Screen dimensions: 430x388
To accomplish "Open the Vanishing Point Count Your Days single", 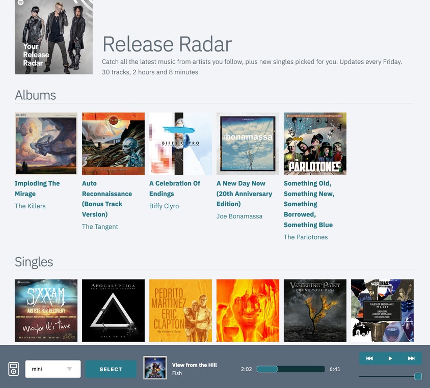I will (315, 311).
